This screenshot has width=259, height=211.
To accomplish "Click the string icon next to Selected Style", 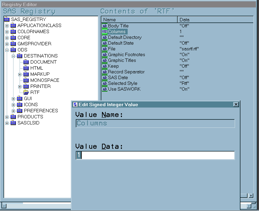I will [x=104, y=83].
